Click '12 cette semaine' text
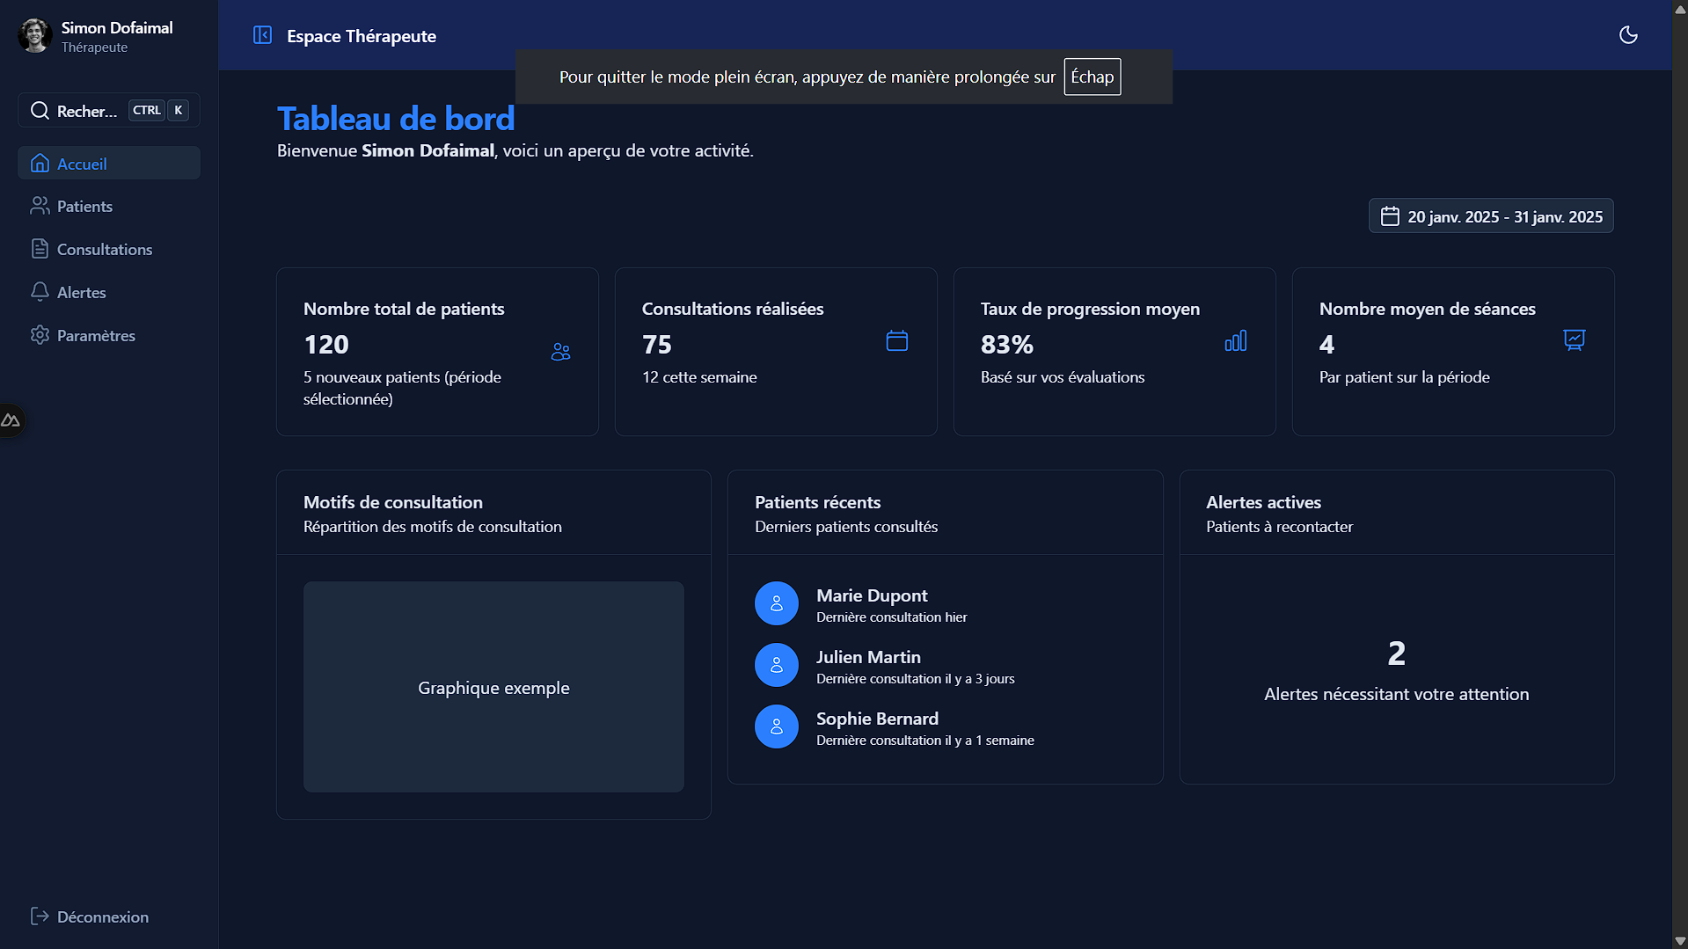1688x949 pixels. point(699,377)
